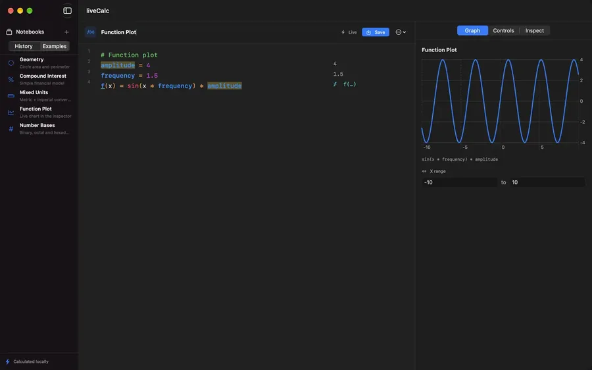This screenshot has width=592, height=370.
Task: Click the sine wave graph
Action: point(501,101)
